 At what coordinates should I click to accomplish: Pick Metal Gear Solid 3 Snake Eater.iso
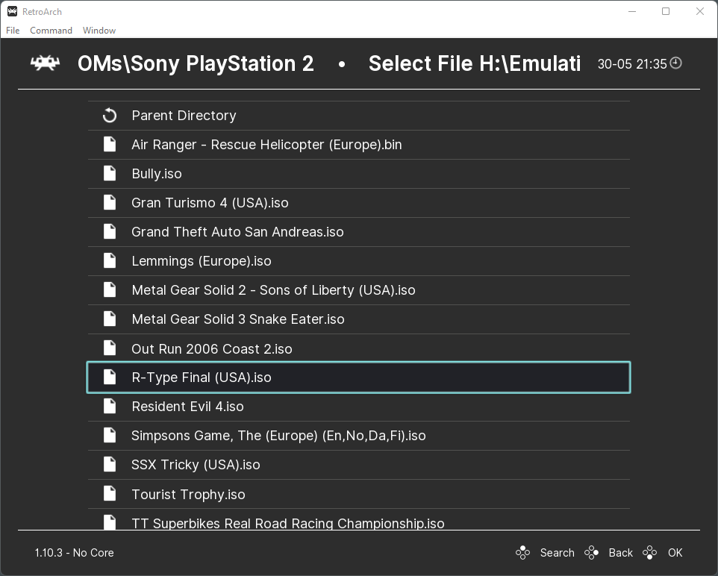[359, 319]
